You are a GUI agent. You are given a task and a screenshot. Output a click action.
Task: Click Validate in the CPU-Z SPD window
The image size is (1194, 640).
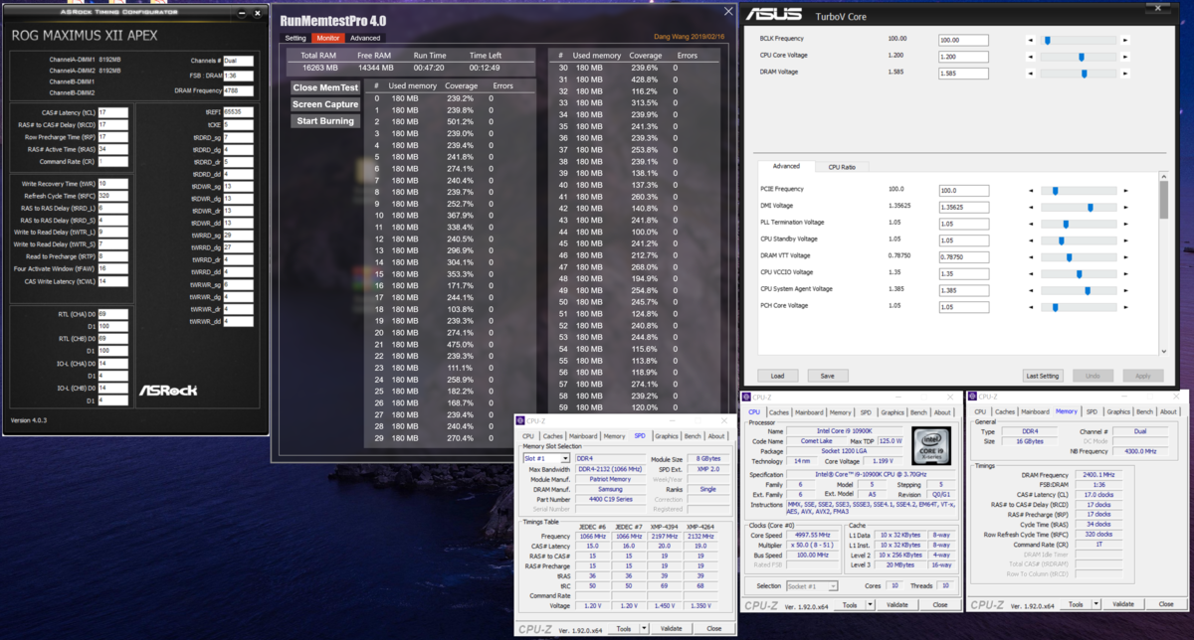pyautogui.click(x=671, y=628)
